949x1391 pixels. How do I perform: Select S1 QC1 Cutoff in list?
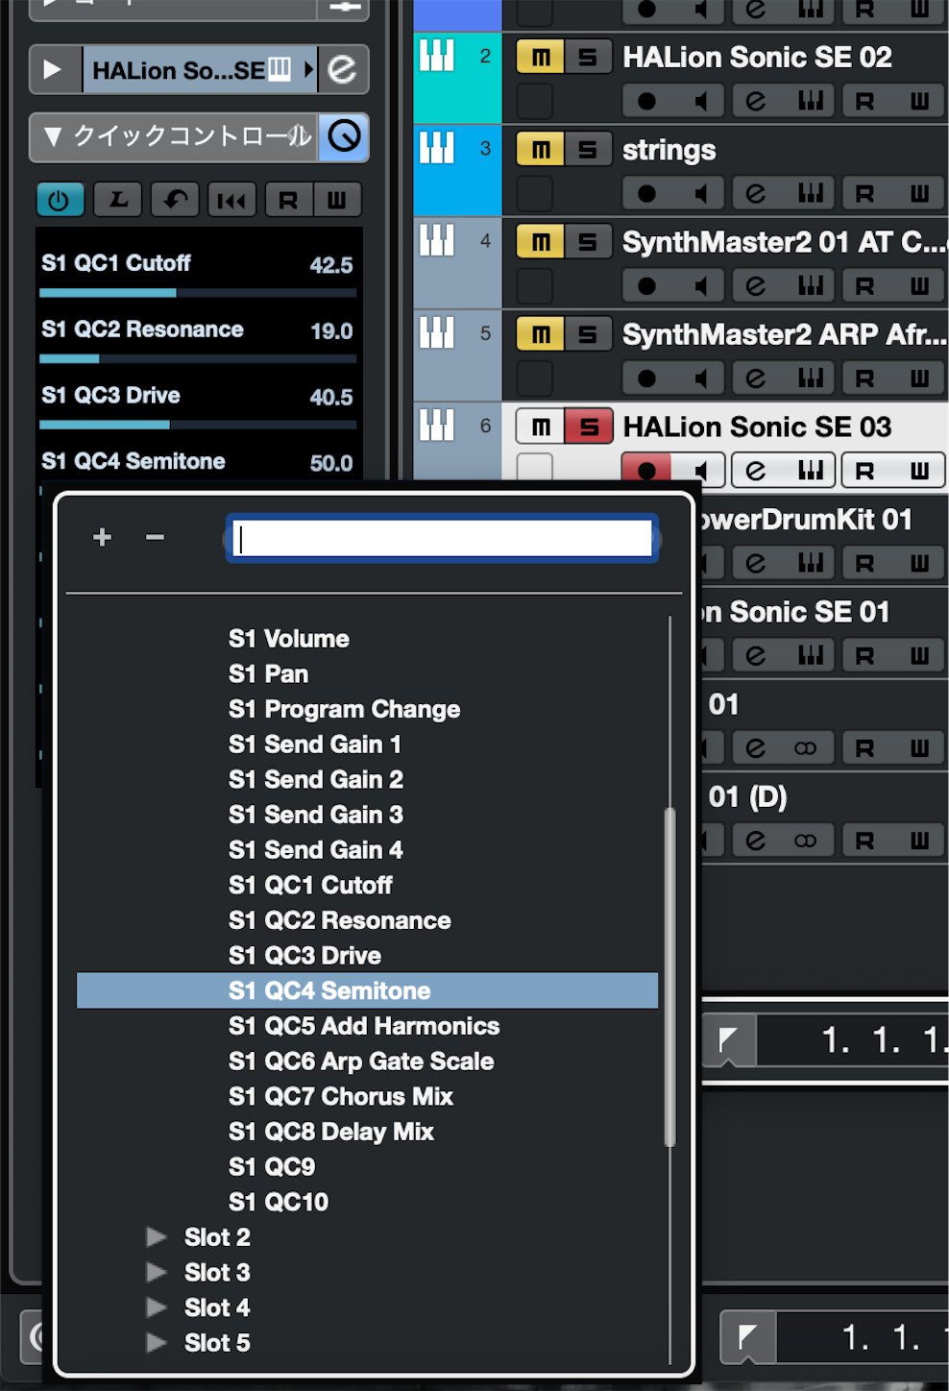click(x=310, y=886)
